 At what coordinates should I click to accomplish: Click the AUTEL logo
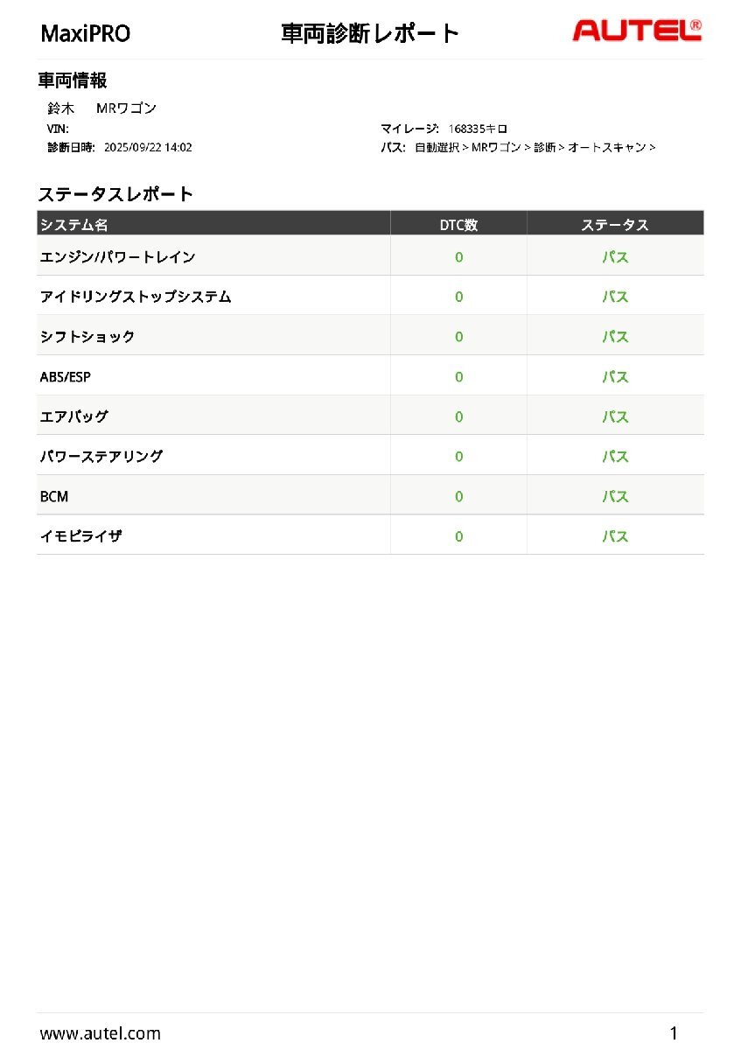point(636,31)
